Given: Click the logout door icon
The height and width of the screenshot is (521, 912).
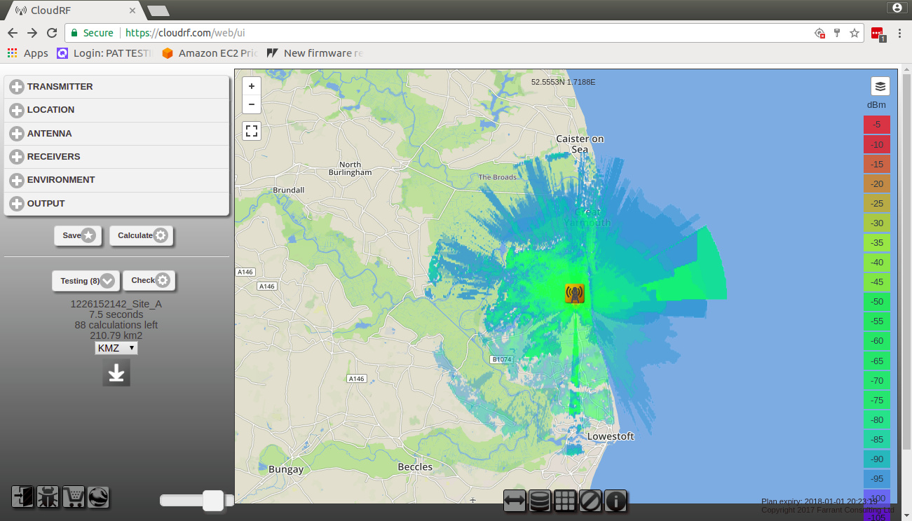Looking at the screenshot, I should (x=22, y=497).
